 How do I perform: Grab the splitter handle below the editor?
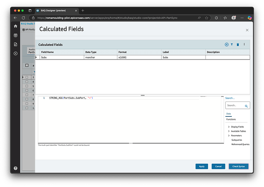pos(131,143)
